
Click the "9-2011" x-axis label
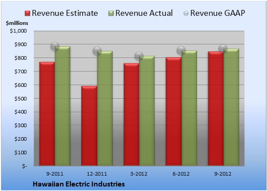coord(55,174)
